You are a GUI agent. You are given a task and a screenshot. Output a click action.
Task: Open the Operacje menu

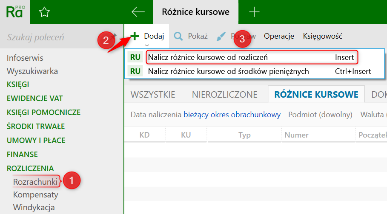click(279, 36)
